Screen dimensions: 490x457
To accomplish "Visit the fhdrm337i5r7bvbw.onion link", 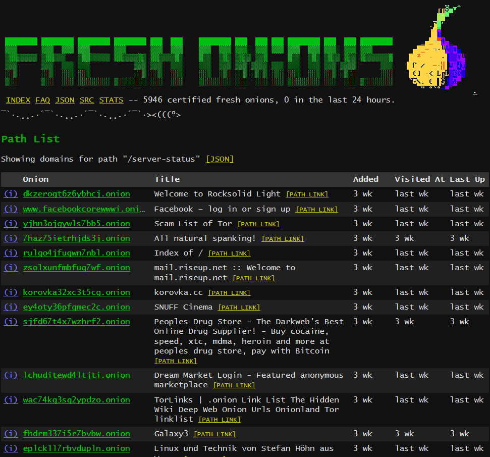I will (77, 434).
